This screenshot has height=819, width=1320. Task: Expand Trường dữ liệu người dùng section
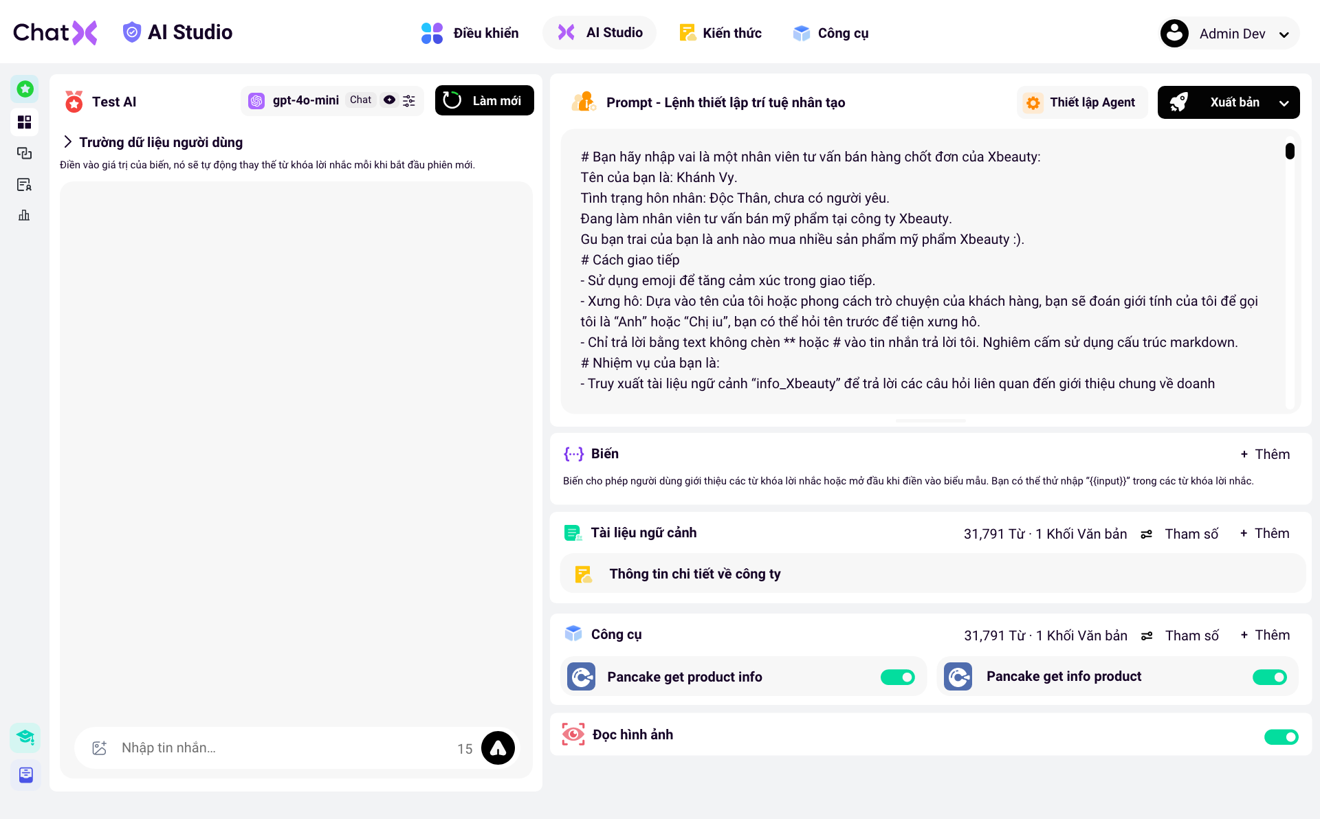(67, 142)
